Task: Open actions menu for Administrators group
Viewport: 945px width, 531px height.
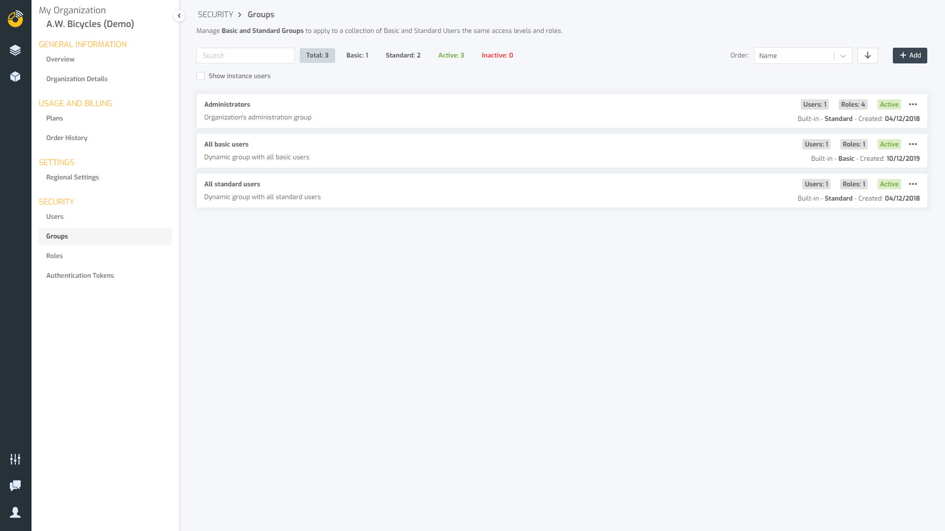Action: 913,104
